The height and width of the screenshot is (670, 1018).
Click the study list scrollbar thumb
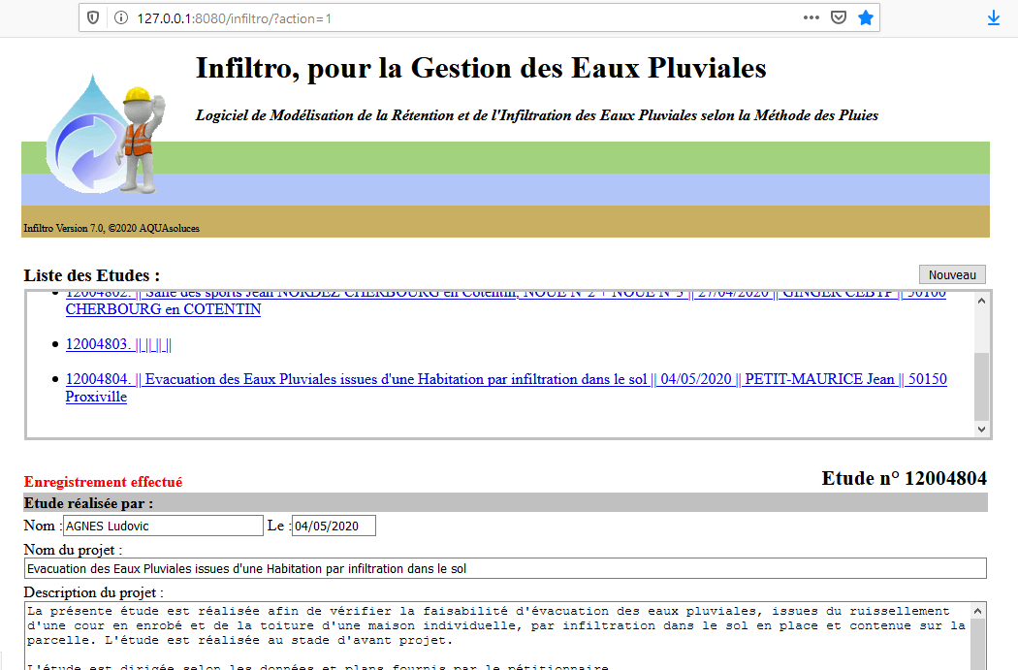point(981,386)
